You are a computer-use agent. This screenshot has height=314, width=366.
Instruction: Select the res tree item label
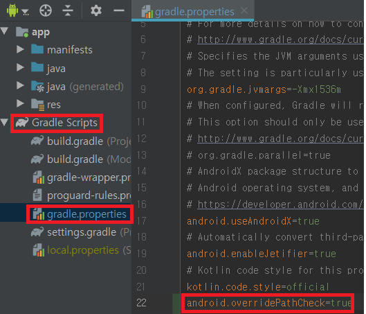pyautogui.click(x=54, y=105)
